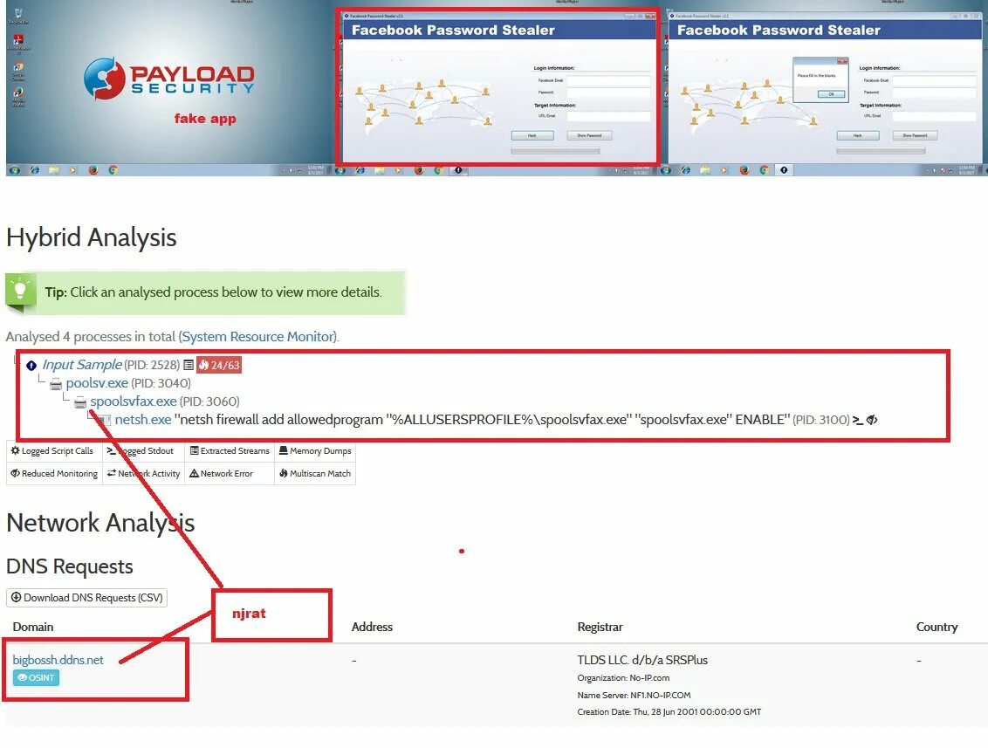
Task: Click the printer icon beside poolsv.exe
Action: tap(56, 384)
